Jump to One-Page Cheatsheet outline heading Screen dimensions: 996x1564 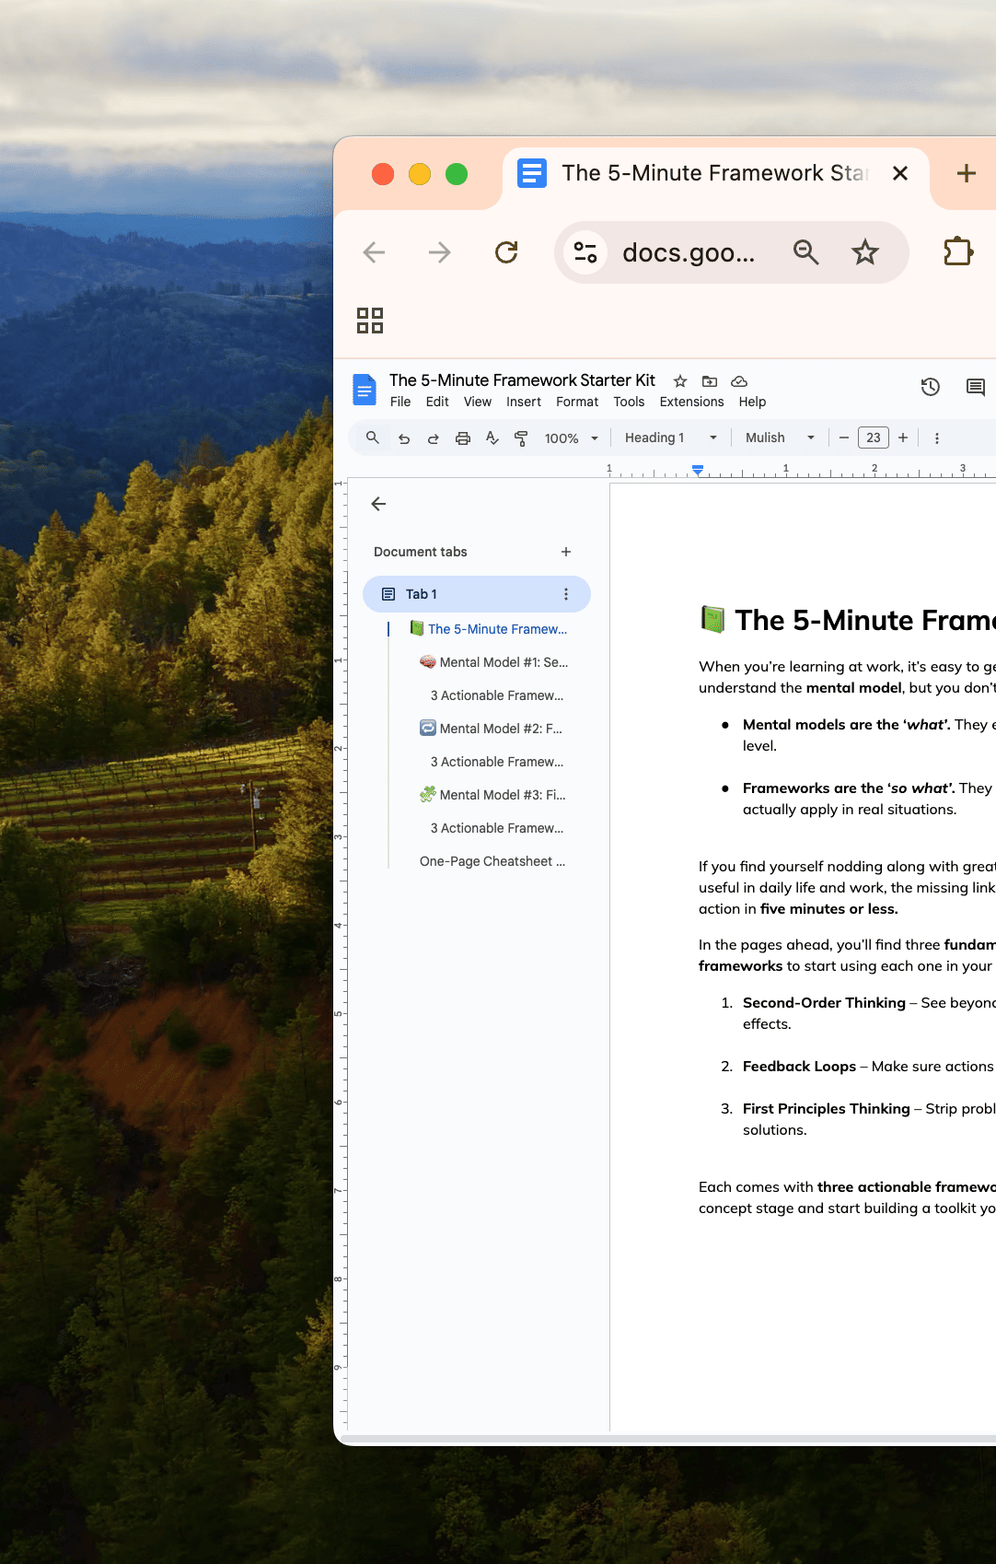tap(492, 861)
